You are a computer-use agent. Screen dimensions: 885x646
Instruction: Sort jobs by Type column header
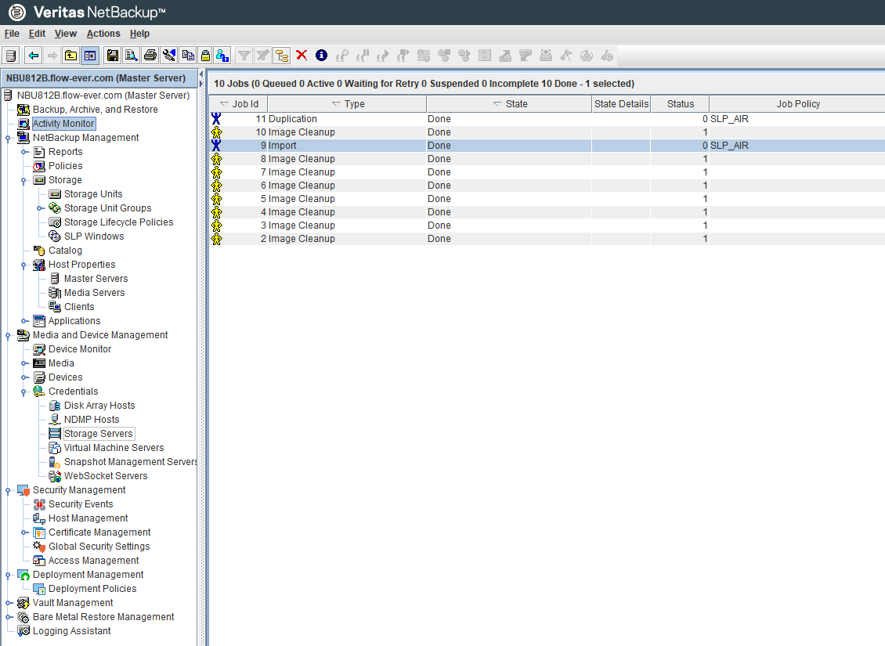tap(347, 104)
